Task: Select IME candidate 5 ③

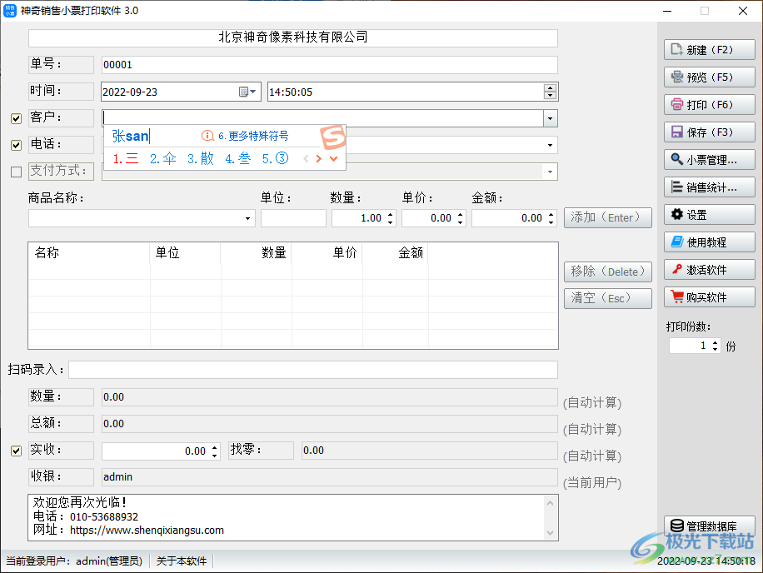Action: coord(276,158)
